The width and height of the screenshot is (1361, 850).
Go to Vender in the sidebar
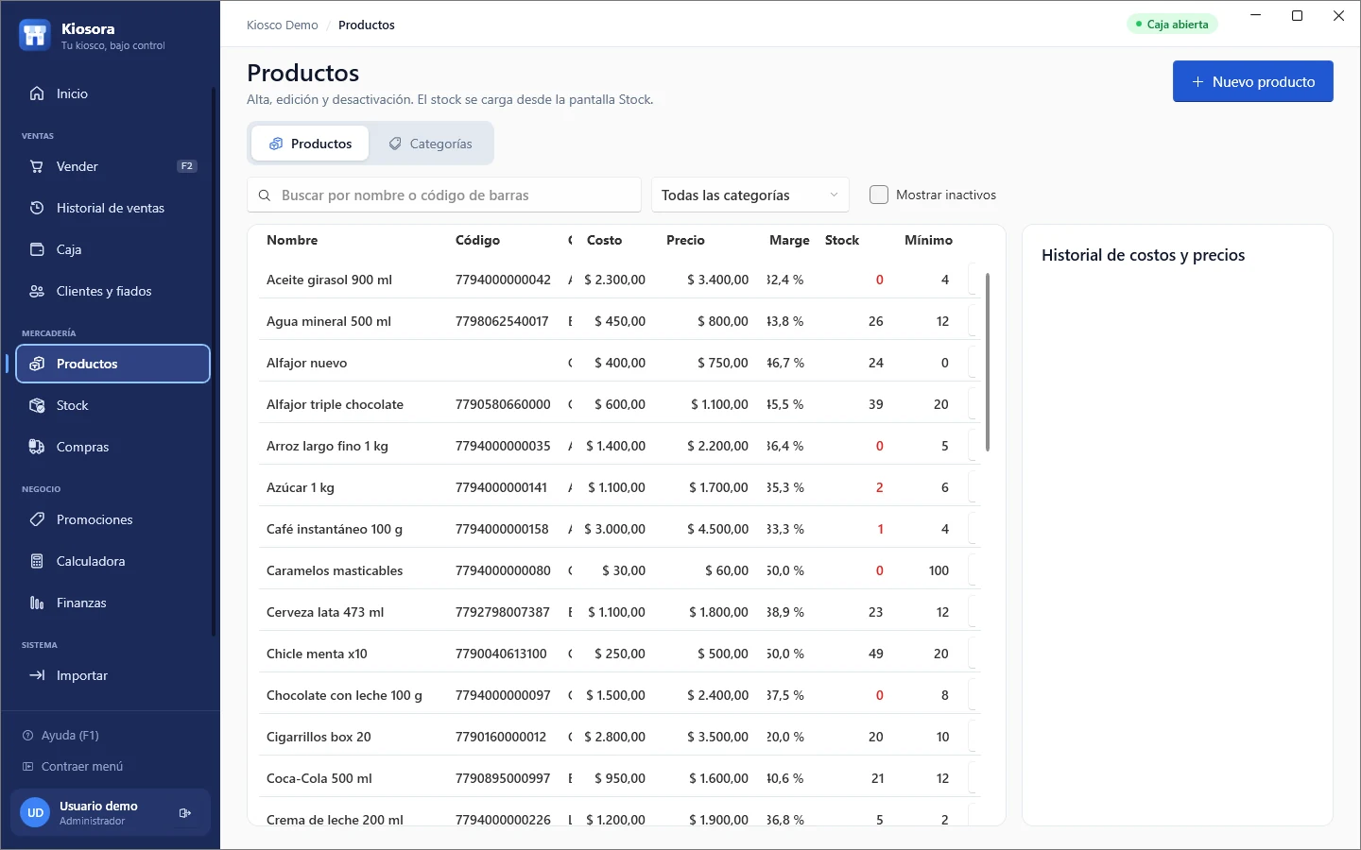click(112, 166)
